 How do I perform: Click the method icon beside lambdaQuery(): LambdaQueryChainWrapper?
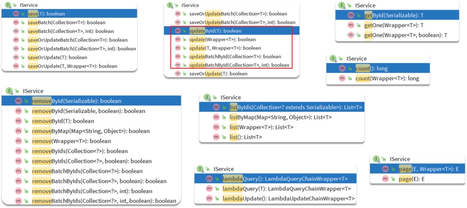tap(209, 179)
